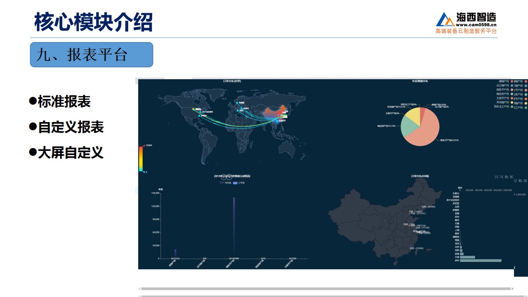The height and width of the screenshot is (297, 528).
Task: Click the 天津 : (319781) label on China map
Action: 418,214
